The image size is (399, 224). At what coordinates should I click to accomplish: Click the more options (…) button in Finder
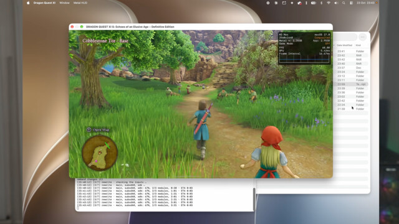[x=362, y=37]
